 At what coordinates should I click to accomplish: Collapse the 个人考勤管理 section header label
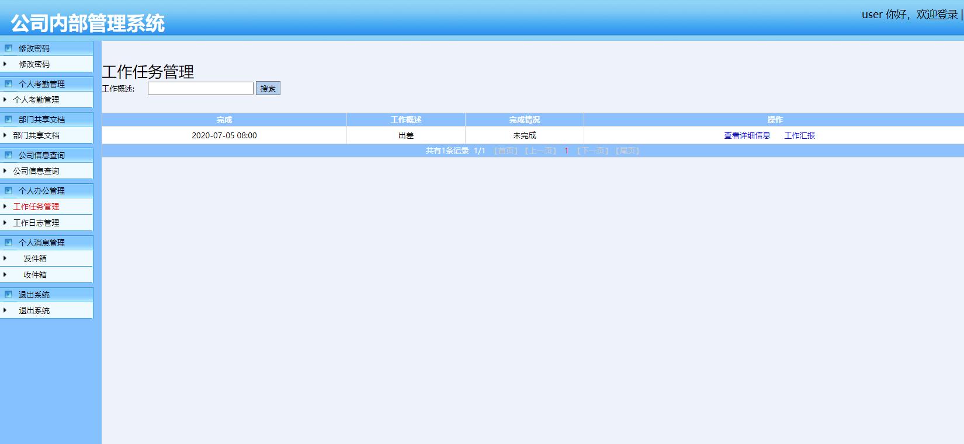click(x=41, y=84)
